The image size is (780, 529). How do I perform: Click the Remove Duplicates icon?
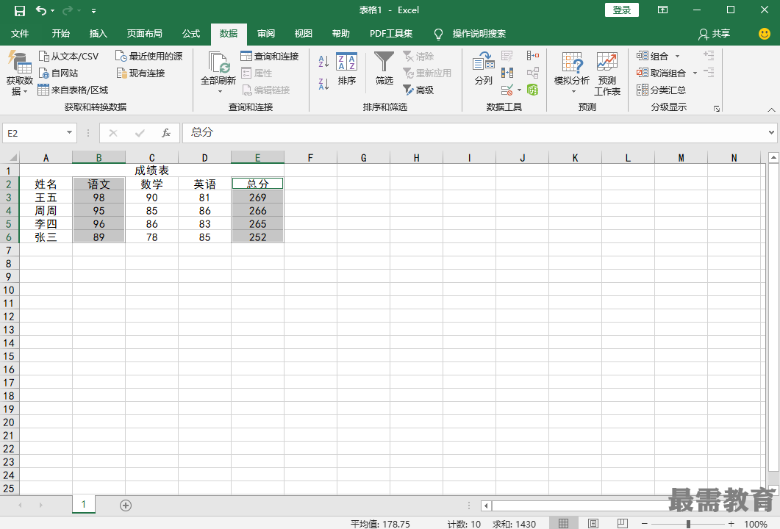coord(507,73)
